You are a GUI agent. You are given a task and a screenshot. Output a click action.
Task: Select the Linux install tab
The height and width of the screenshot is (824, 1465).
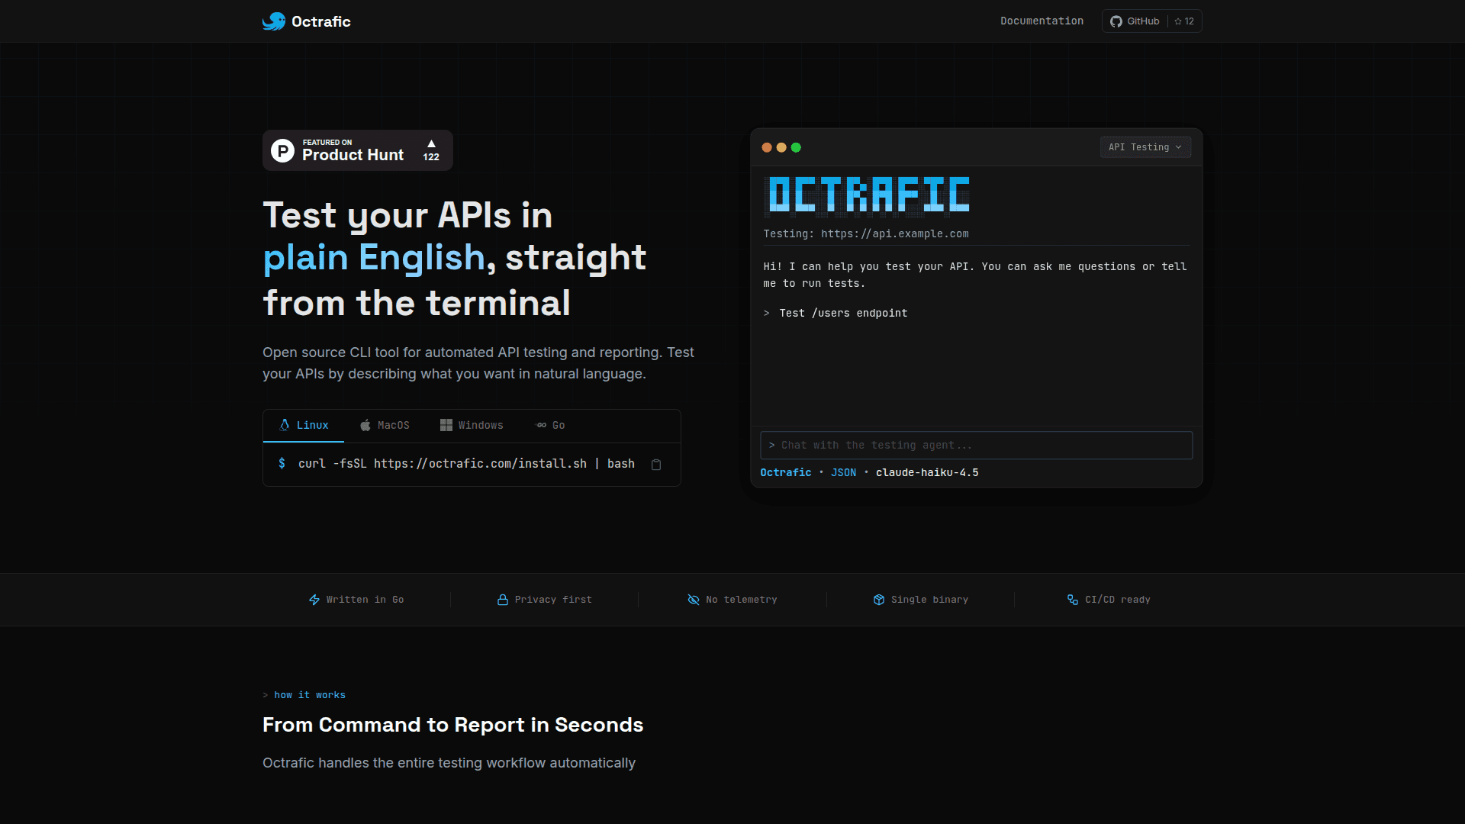[x=304, y=426]
